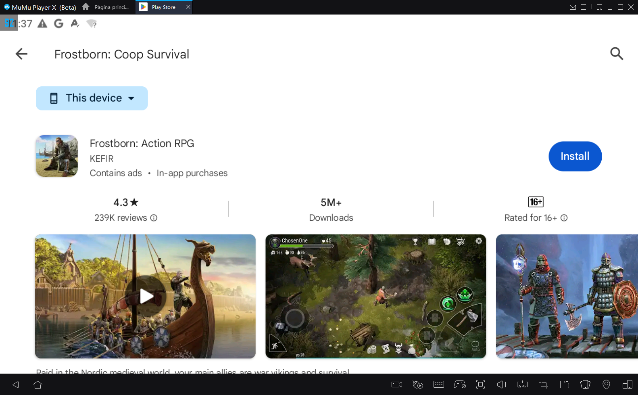The image size is (638, 395).
Task: Click the install APK icon
Action: 522,385
